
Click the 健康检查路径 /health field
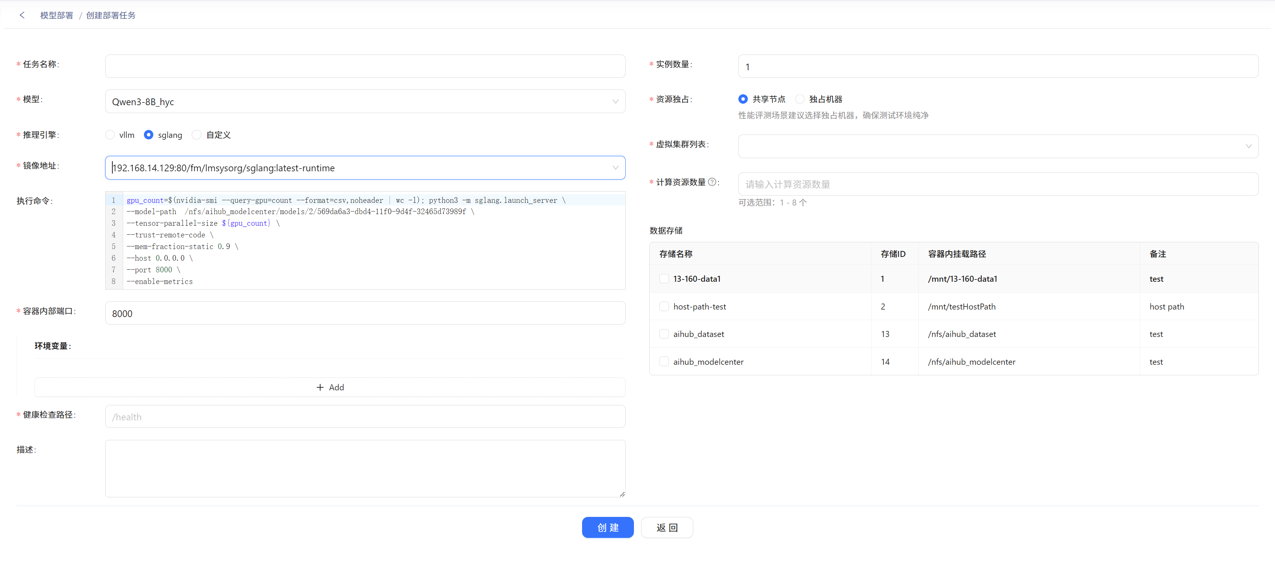tap(365, 417)
